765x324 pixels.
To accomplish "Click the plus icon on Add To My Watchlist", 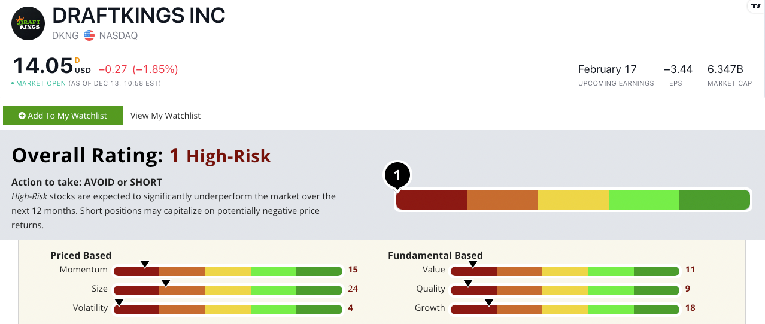I will tap(22, 116).
